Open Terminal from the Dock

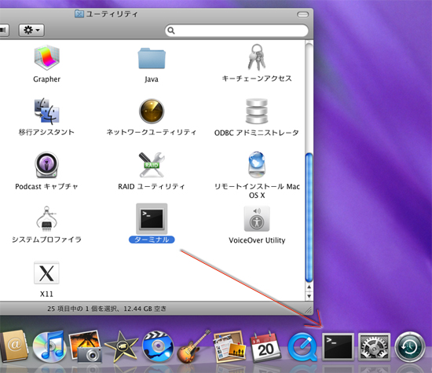click(338, 347)
